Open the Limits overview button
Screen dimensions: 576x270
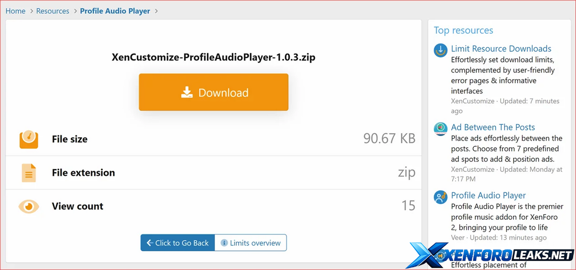point(251,243)
